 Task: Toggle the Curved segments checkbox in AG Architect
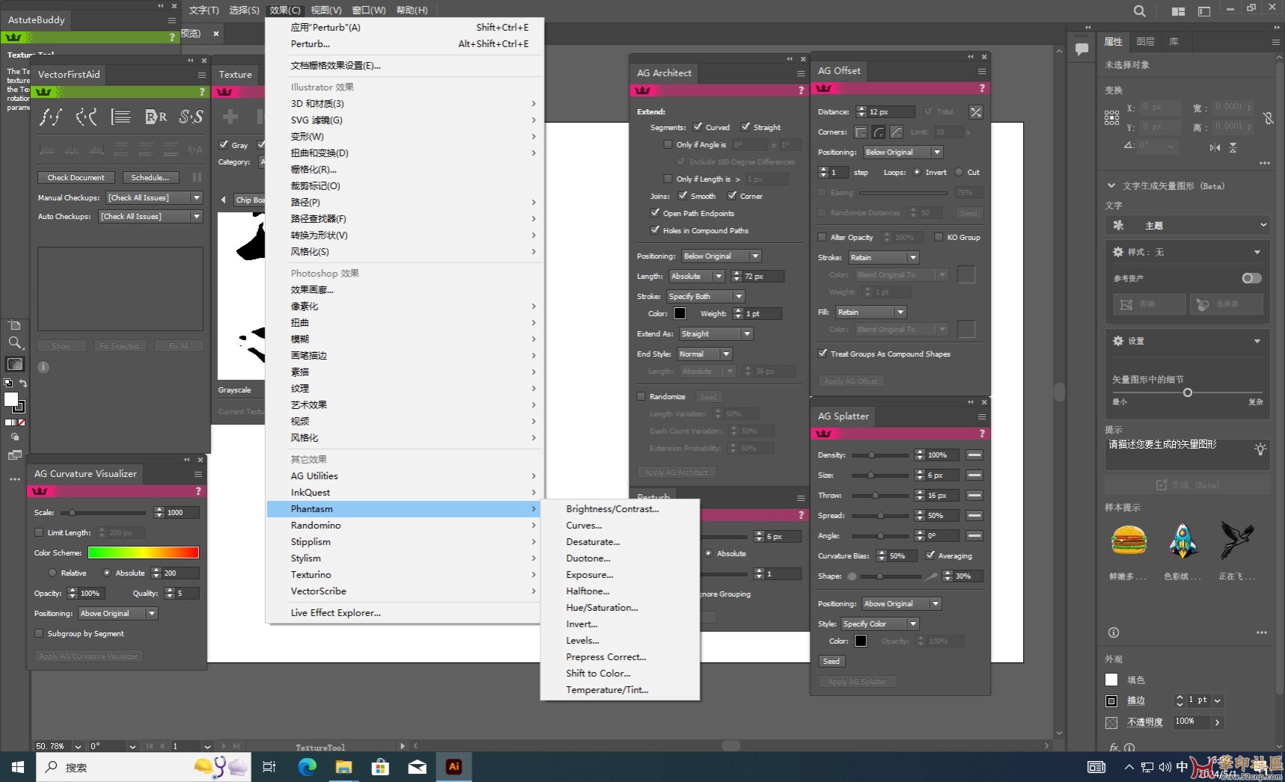698,127
